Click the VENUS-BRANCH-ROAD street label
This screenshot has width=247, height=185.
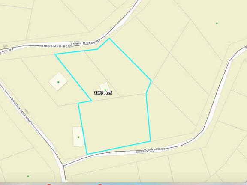pos(56,46)
